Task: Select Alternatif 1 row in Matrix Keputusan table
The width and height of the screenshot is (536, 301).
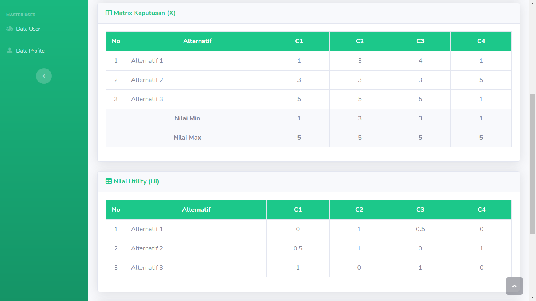Action: point(308,61)
